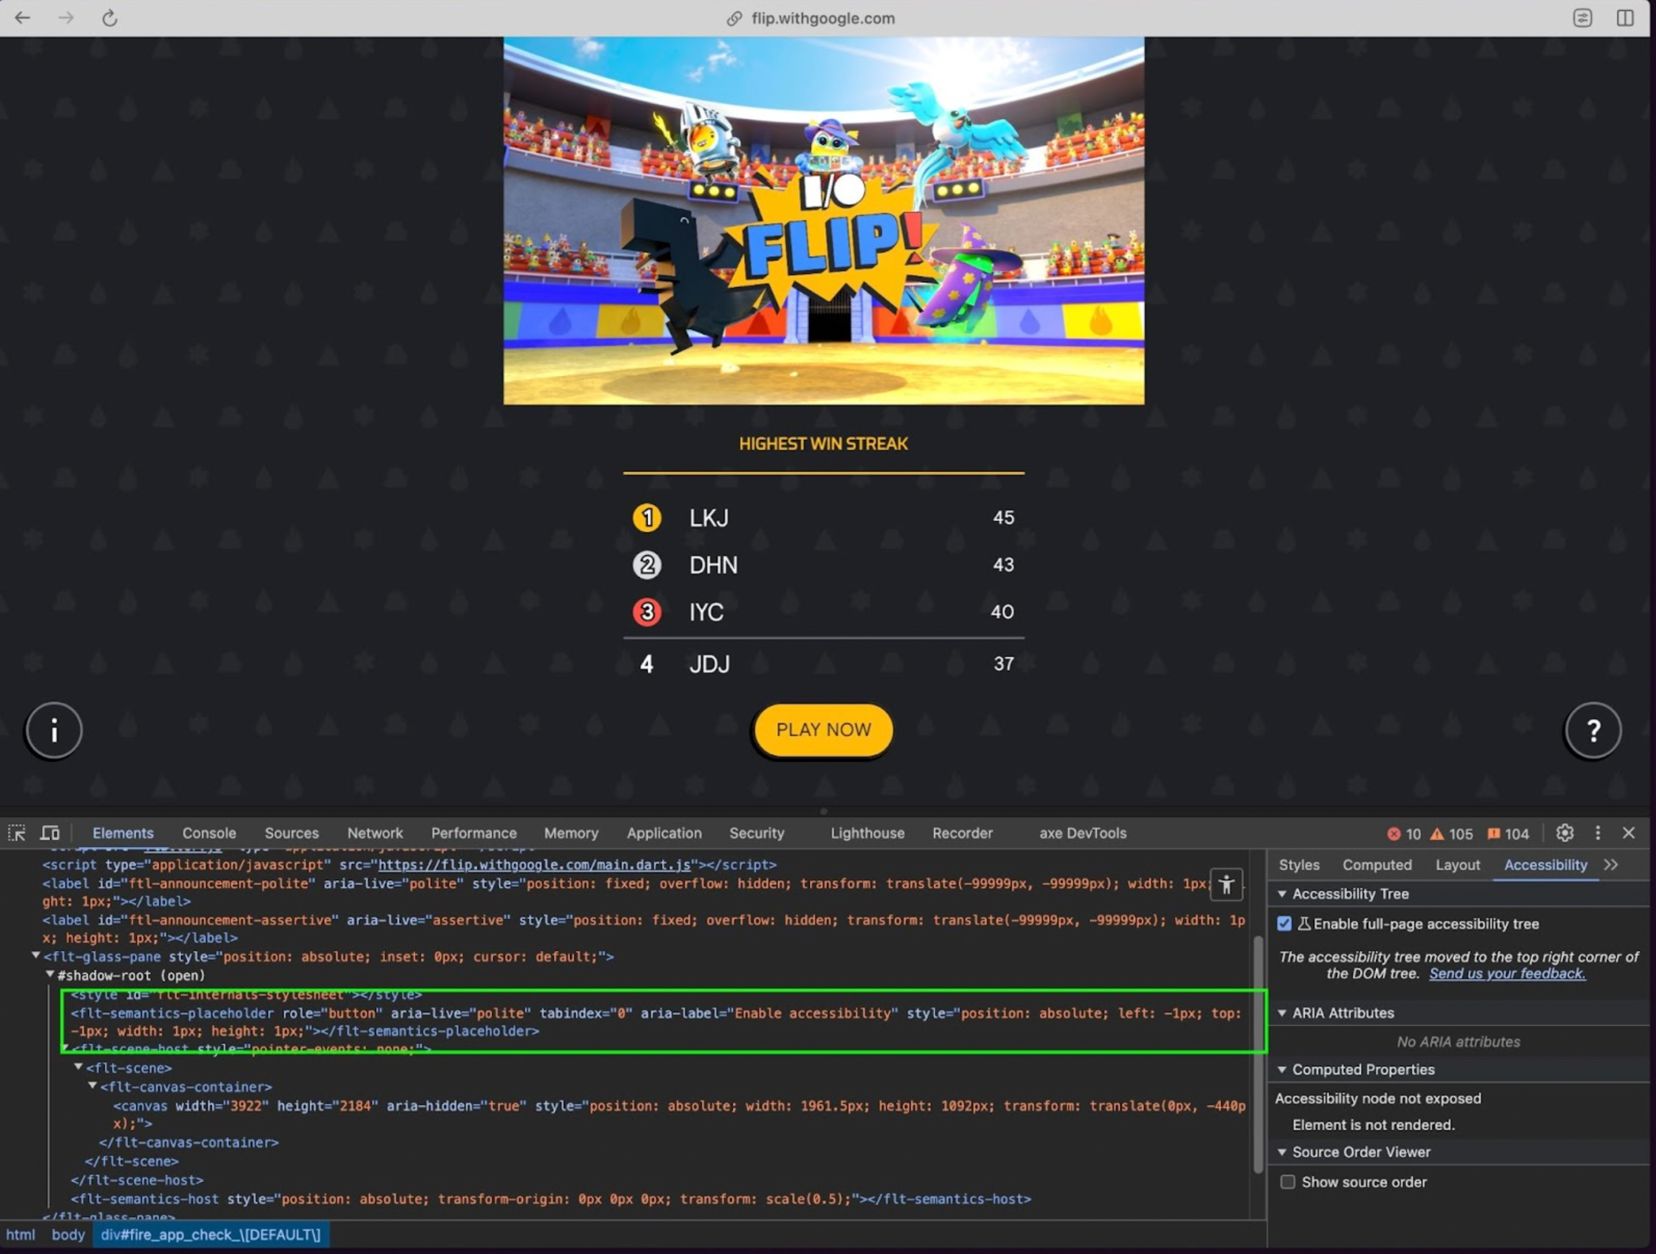Image resolution: width=1656 pixels, height=1254 pixels.
Task: Toggle device toolbar icon in DevTools
Action: click(50, 833)
